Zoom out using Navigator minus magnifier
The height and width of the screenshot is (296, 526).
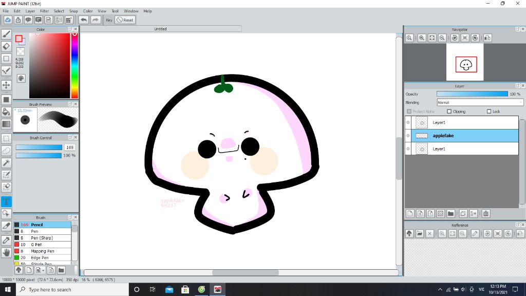(x=442, y=38)
